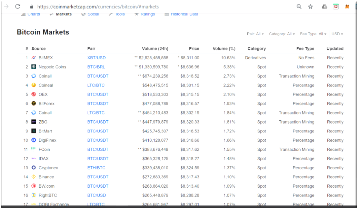Click the $2,628,458,558 volume value

[x=153, y=58]
